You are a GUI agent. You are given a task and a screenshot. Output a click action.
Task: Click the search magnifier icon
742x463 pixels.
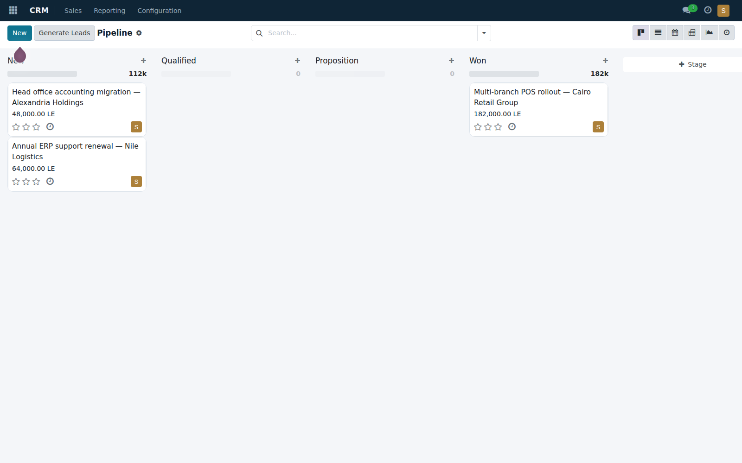(259, 33)
